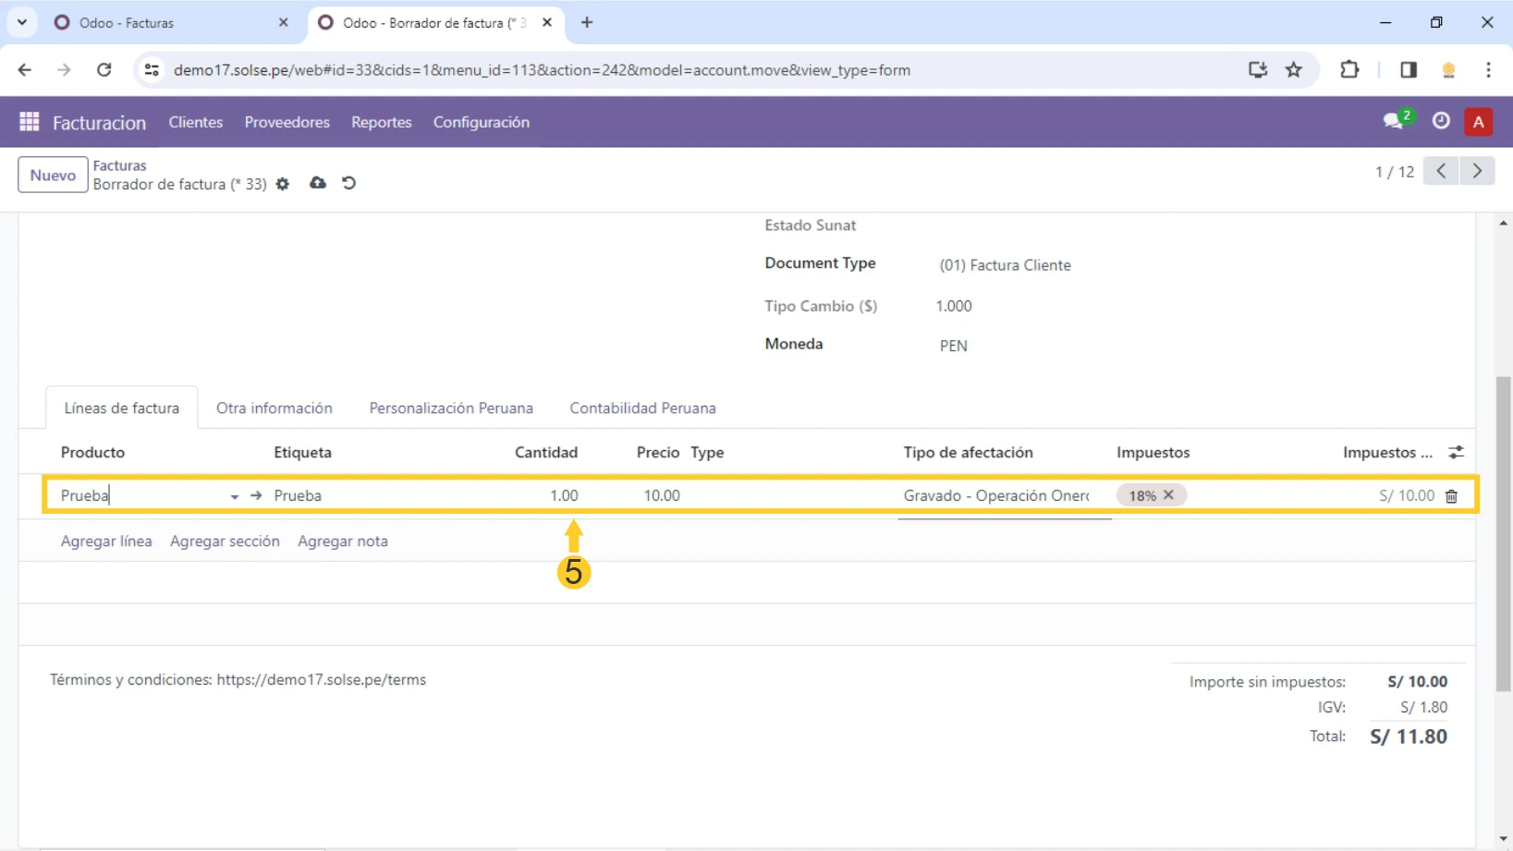Go to the next record with right arrow
Viewport: 1513px width, 851px height.
coord(1477,171)
